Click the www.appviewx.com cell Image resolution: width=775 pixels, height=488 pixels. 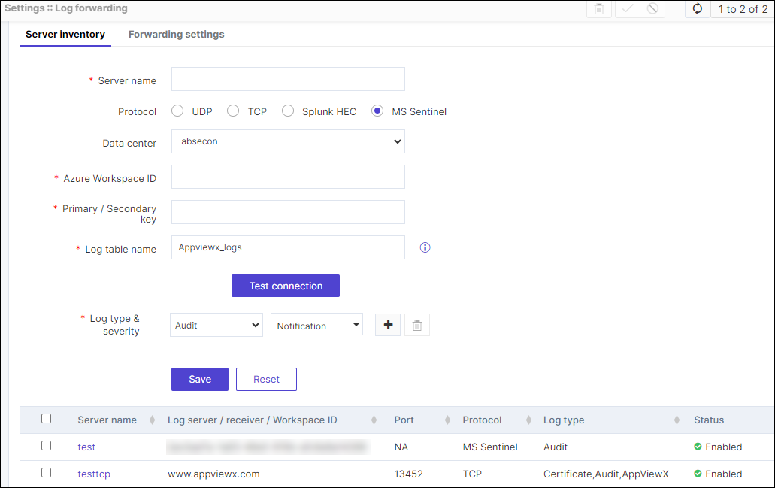pyautogui.click(x=213, y=474)
